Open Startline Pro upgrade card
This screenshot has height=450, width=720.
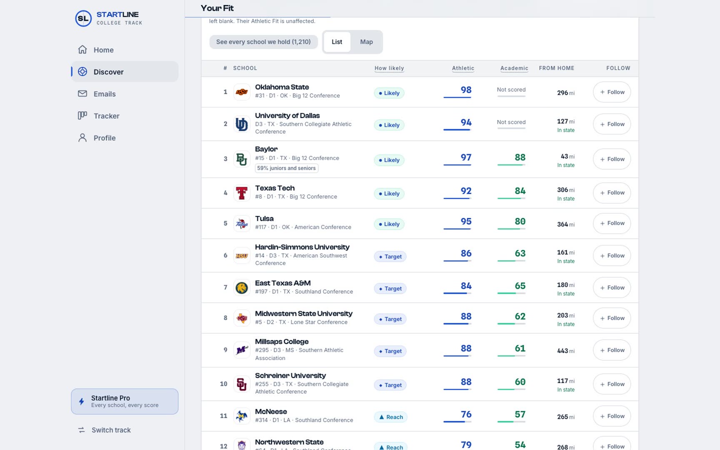tap(125, 402)
